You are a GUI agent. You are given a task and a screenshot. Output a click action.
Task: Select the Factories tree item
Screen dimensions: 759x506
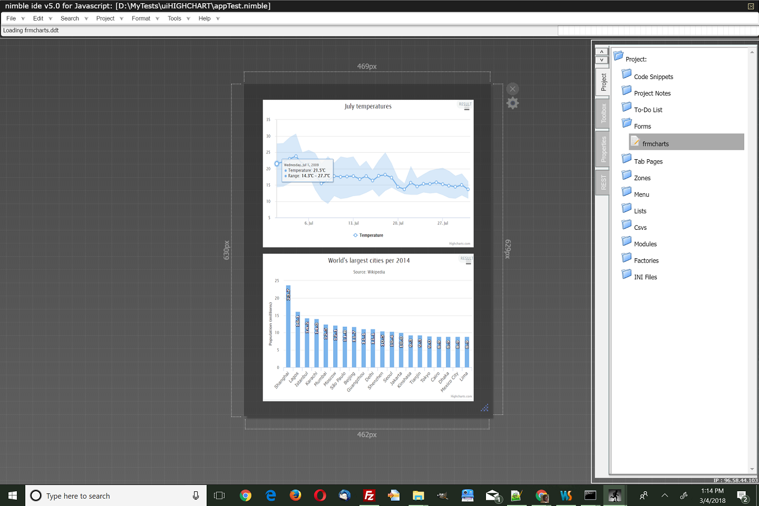pos(646,261)
